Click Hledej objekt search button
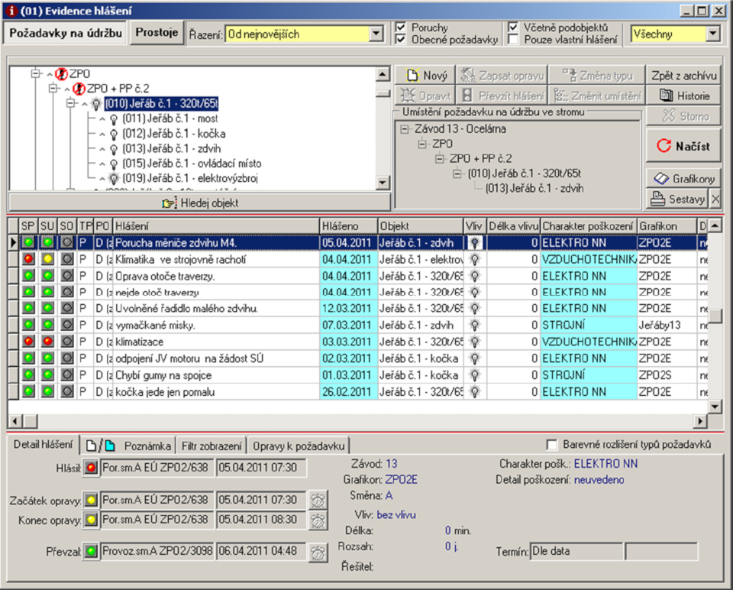The width and height of the screenshot is (733, 590). click(199, 203)
